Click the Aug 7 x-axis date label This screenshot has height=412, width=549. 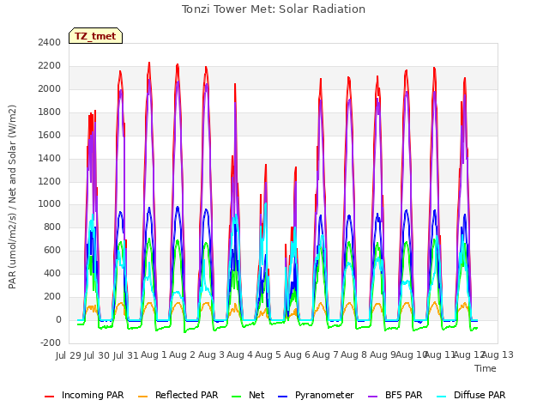click(x=325, y=354)
